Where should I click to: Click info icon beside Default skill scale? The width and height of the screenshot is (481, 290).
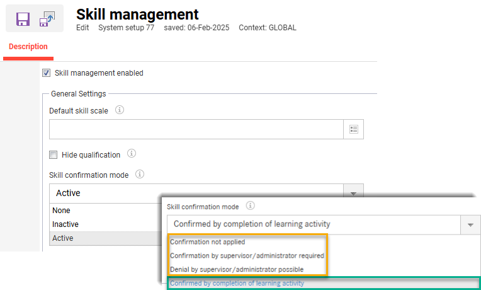(120, 110)
